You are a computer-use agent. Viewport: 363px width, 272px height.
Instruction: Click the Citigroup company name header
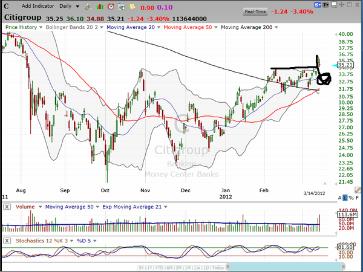[23, 18]
